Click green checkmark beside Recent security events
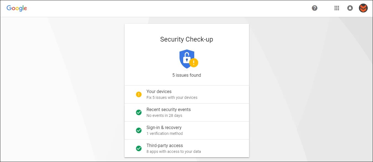This screenshot has height=162, width=373. 139,112
